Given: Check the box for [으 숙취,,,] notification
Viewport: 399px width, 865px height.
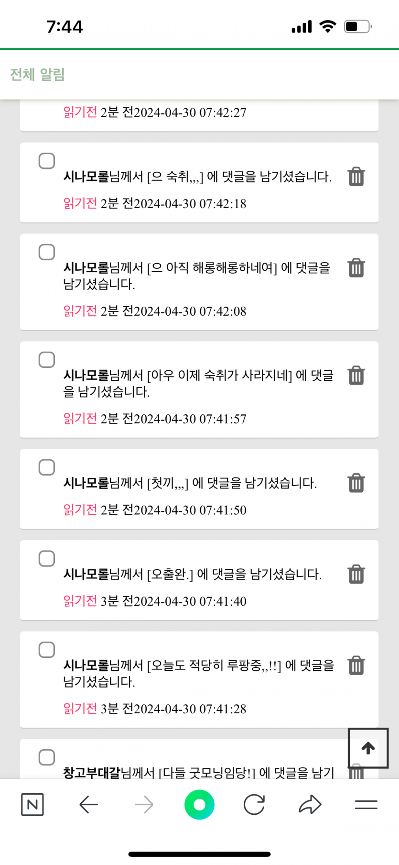Looking at the screenshot, I should click(47, 161).
